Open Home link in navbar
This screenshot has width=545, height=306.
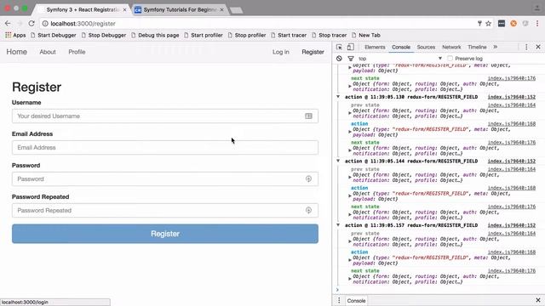pyautogui.click(x=17, y=52)
